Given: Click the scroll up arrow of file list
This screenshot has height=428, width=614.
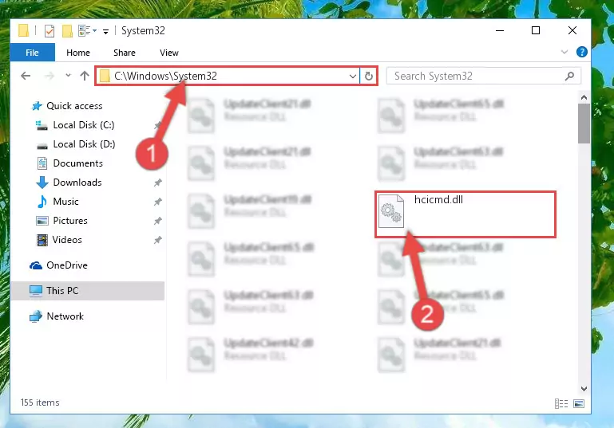Looking at the screenshot, I should (584, 97).
